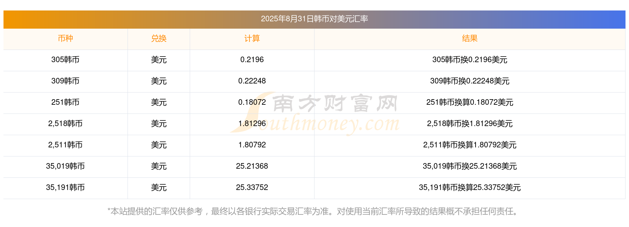
Task: Click the value 0.22248
Action: tap(252, 81)
